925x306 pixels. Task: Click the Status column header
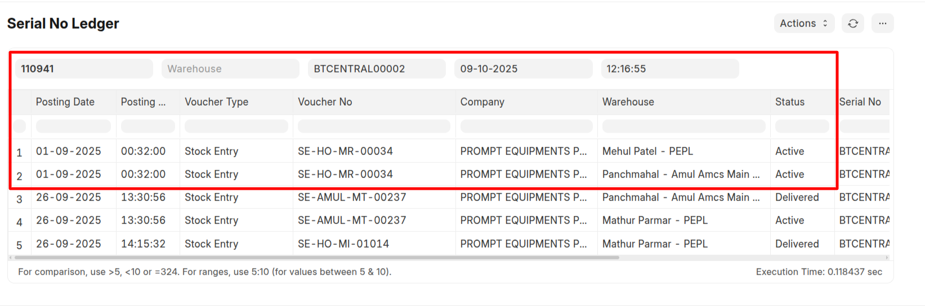pos(790,102)
